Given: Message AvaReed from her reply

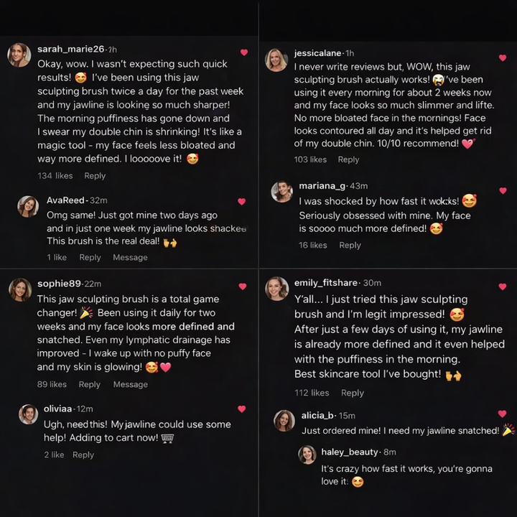Looking at the screenshot, I should 130,258.
